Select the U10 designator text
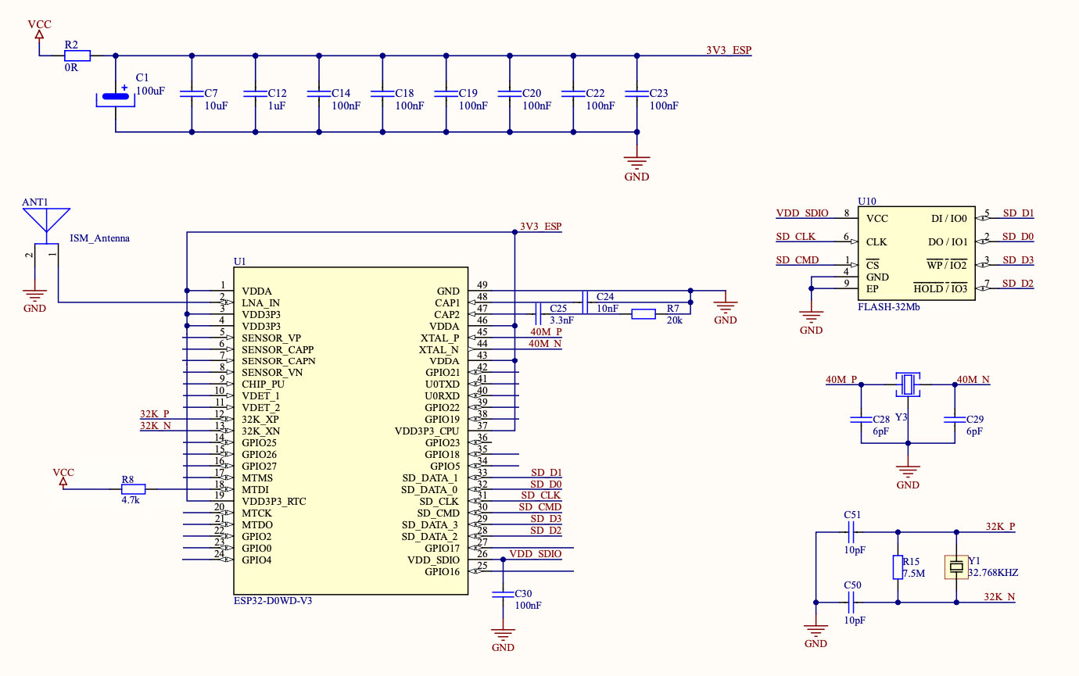Screen dimensions: 1079x676 pyautogui.click(x=867, y=201)
